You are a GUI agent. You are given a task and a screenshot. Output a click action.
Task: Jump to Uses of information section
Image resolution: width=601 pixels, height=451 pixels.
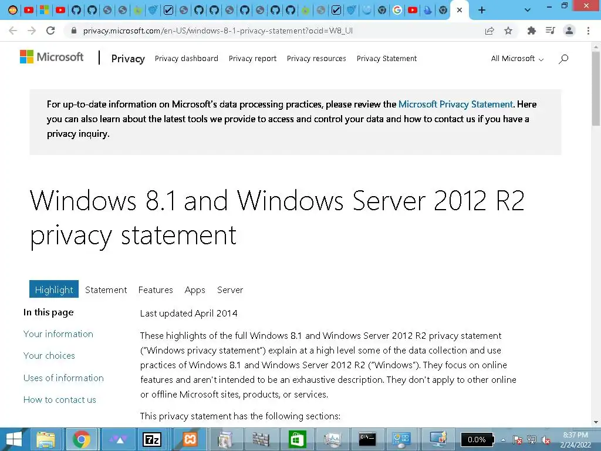coord(63,378)
